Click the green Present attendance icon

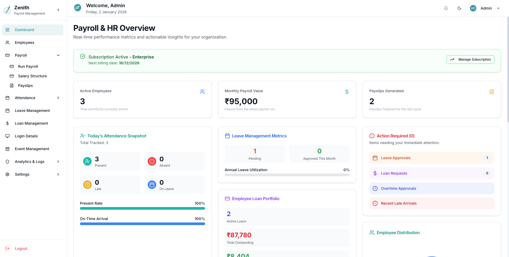[87, 161]
